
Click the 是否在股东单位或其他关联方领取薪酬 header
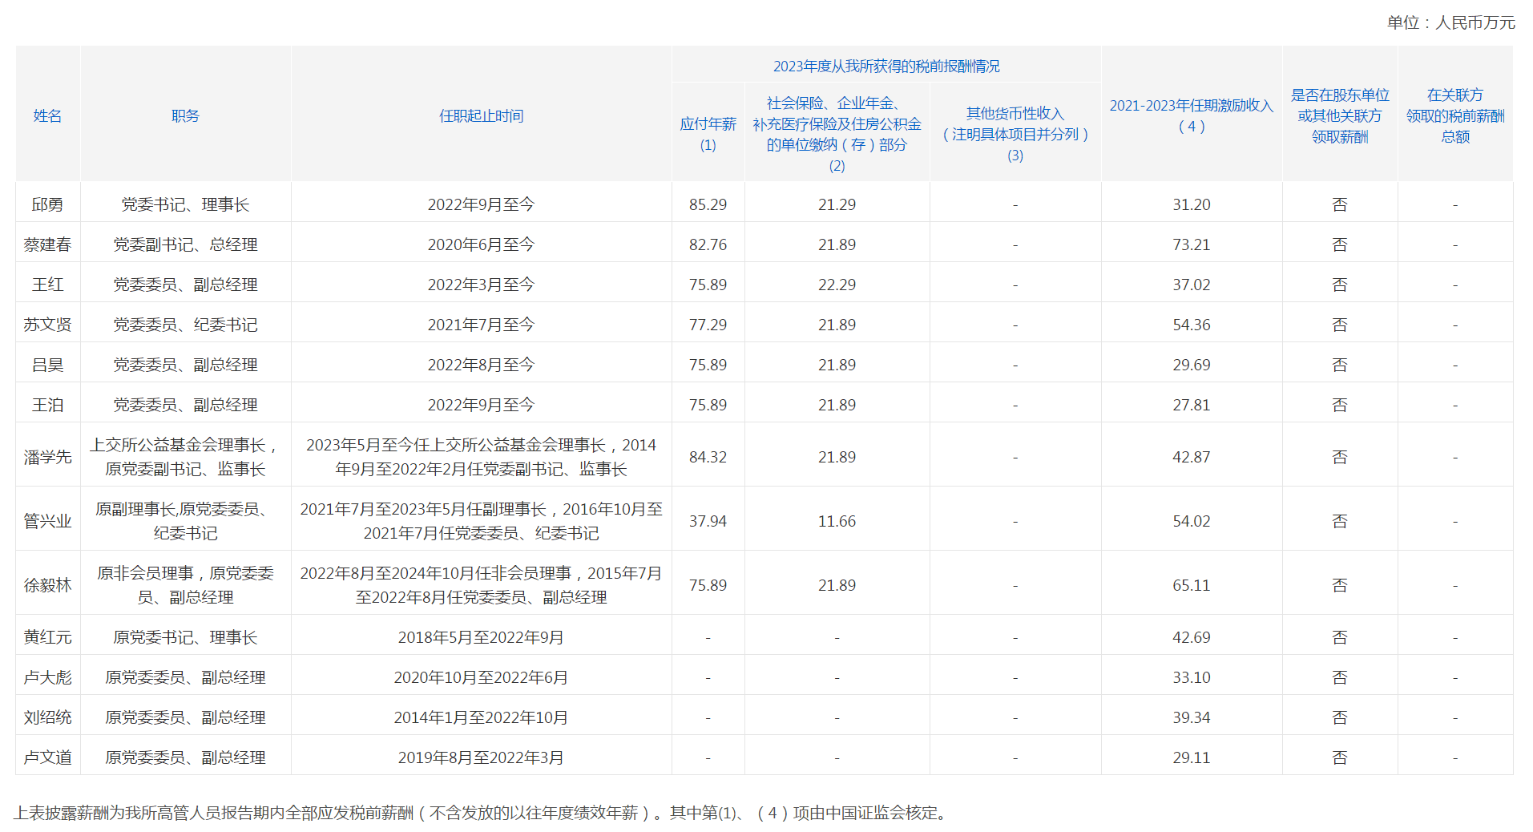[x=1339, y=116]
